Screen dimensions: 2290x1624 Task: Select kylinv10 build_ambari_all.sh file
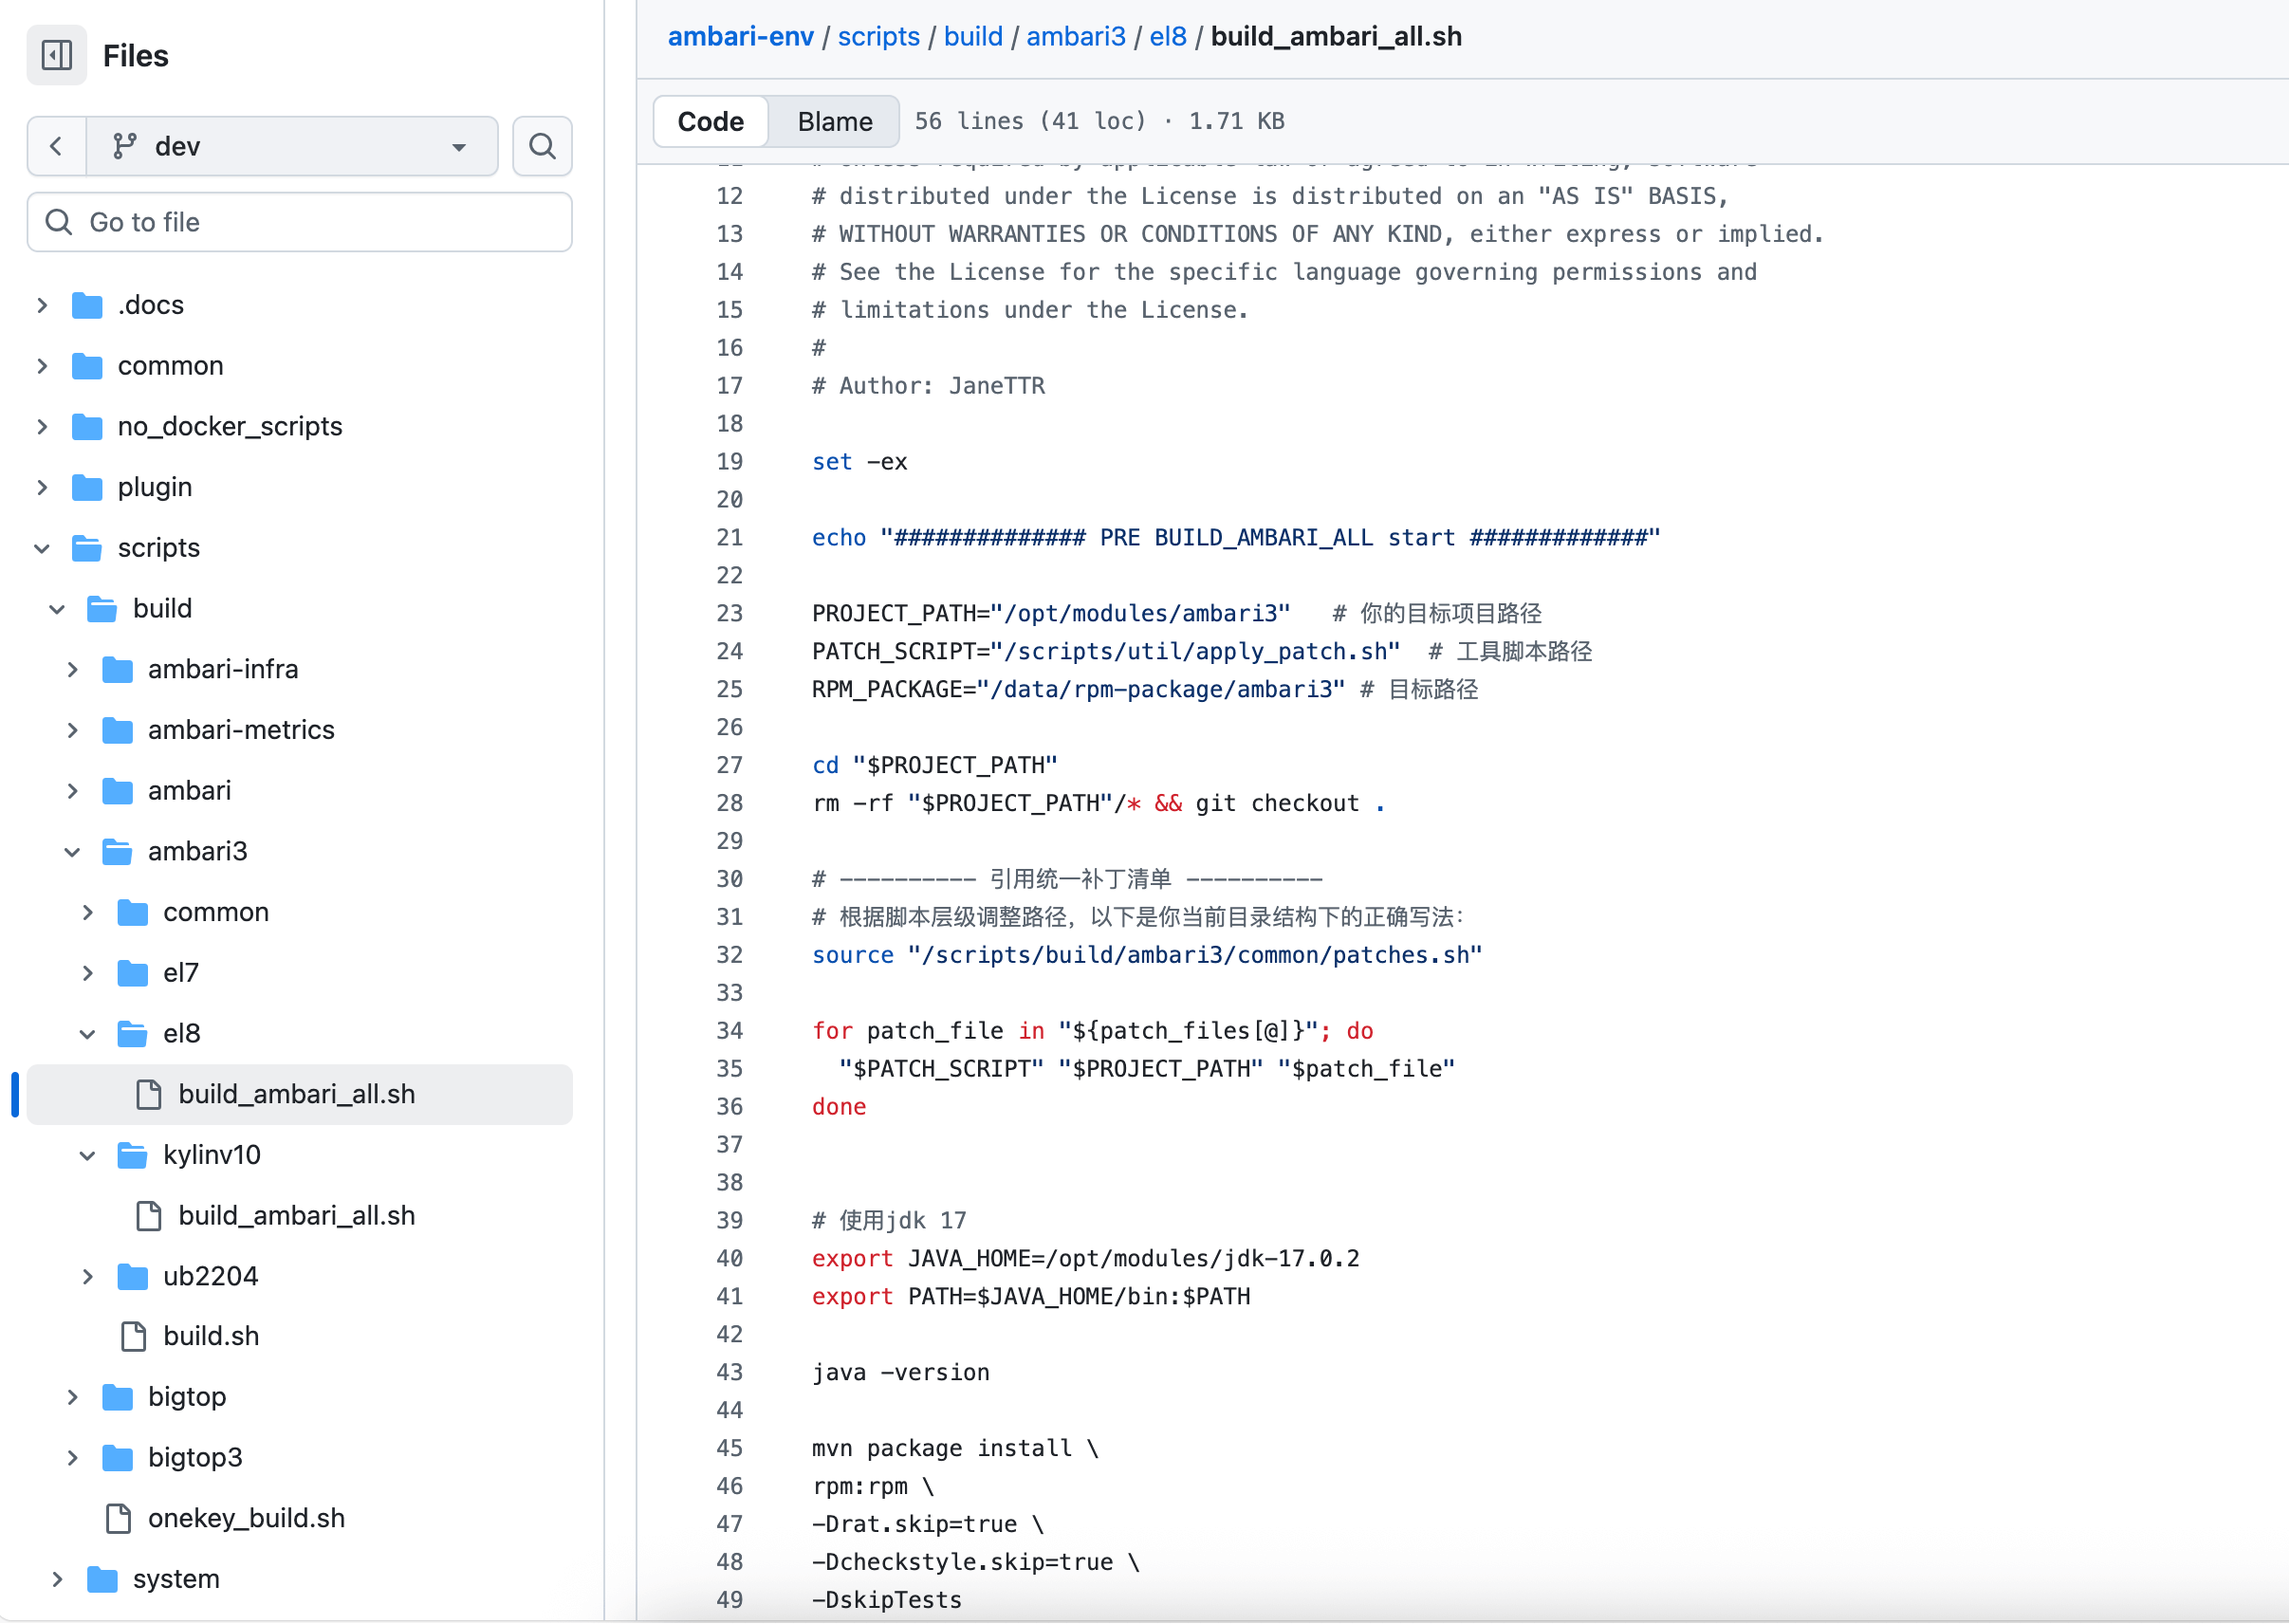296,1216
